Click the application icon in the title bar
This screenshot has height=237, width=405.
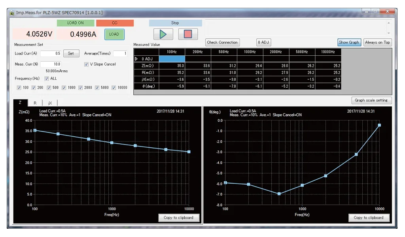12,13
